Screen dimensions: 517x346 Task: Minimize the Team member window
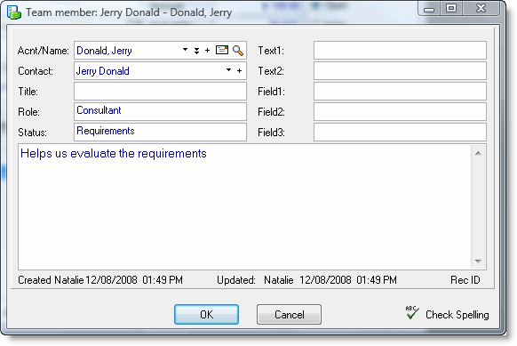429,8
